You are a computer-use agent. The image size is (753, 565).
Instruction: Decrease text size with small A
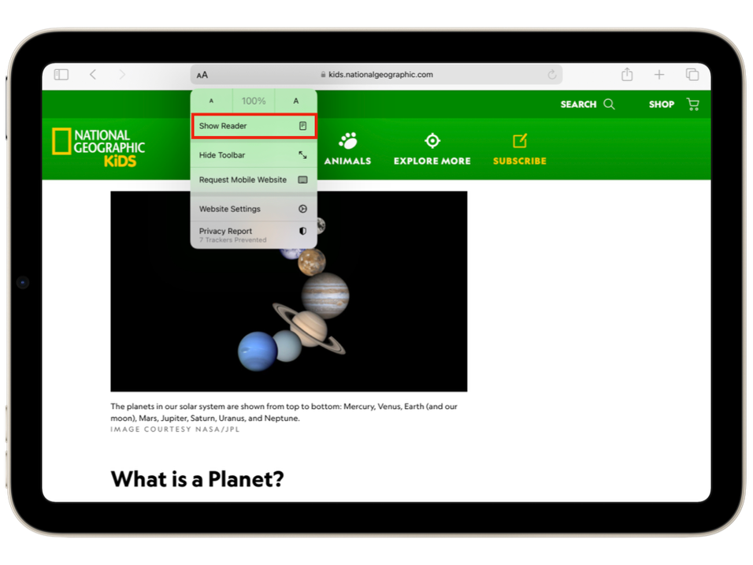(211, 101)
